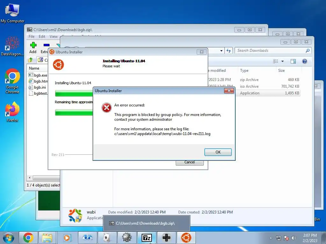Click the 7-Zip taskbar thumbnail preview
The image size is (326, 244).
point(146,223)
